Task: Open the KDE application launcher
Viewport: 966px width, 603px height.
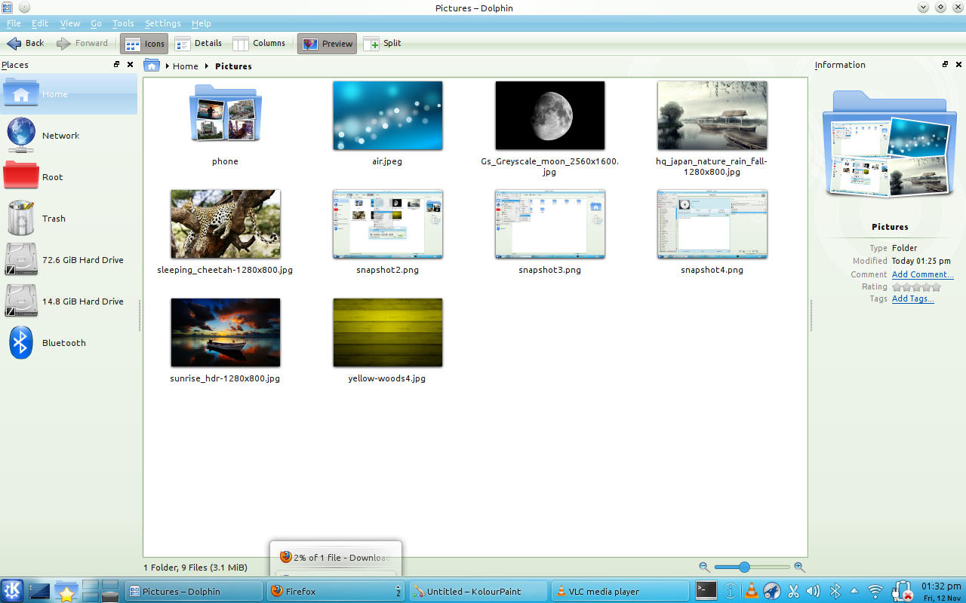Action: coord(12,591)
